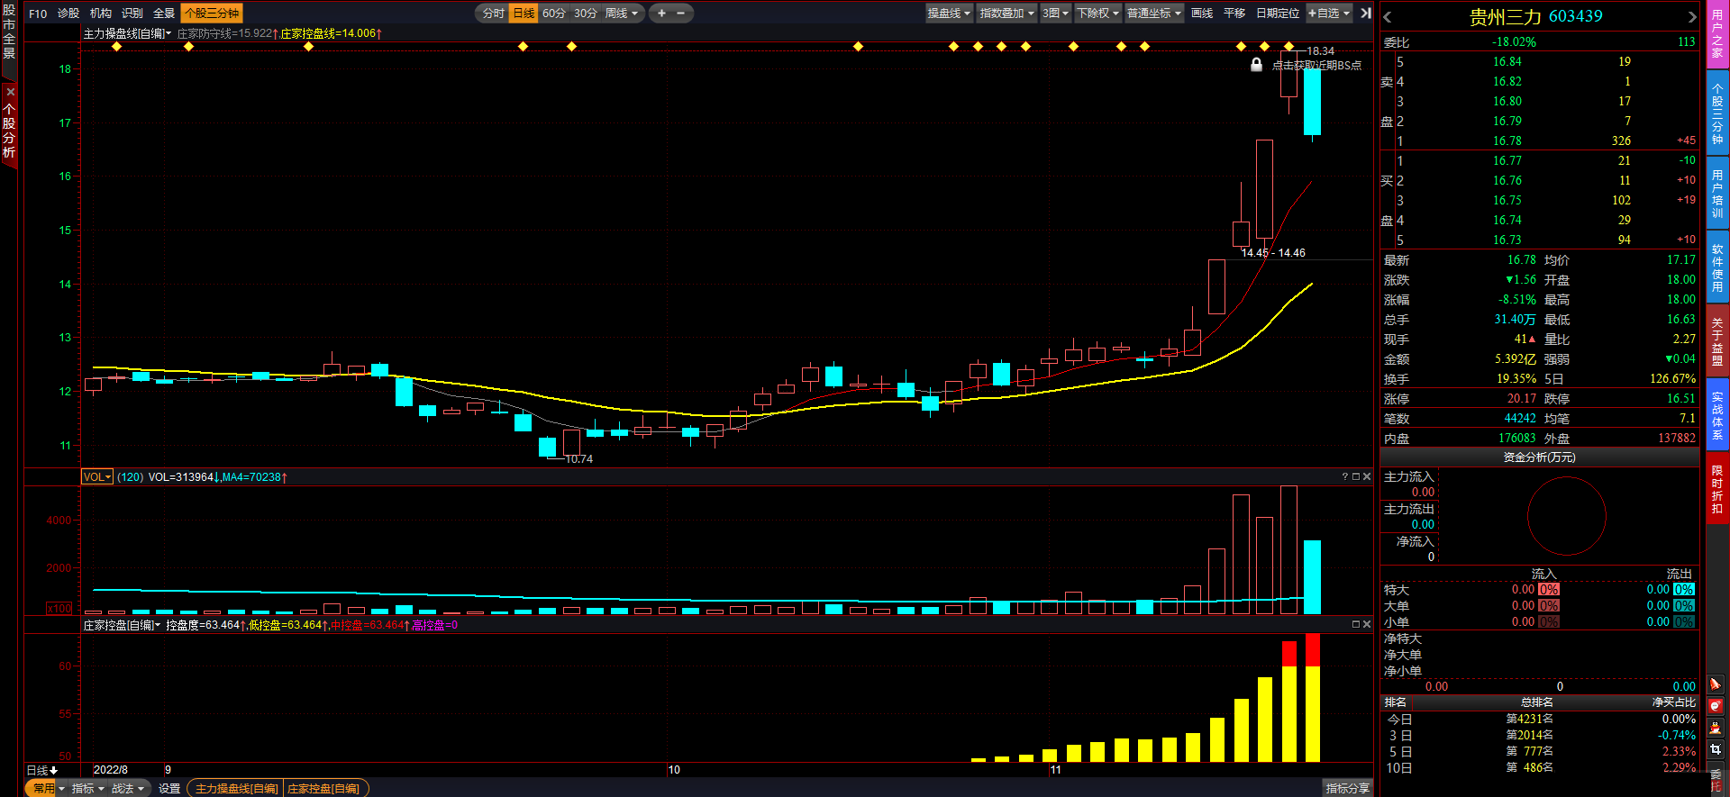Open the 常用 bottom tab
Screen dimensions: 1730x797
[43, 788]
